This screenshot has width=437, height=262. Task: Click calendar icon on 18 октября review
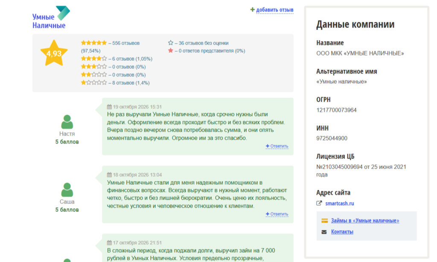(x=109, y=175)
